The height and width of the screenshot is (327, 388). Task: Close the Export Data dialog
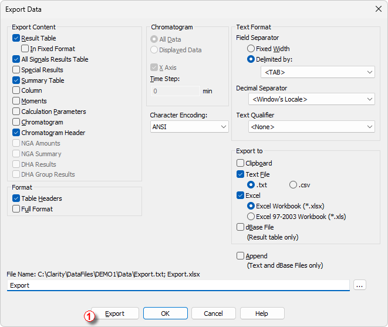379,9
